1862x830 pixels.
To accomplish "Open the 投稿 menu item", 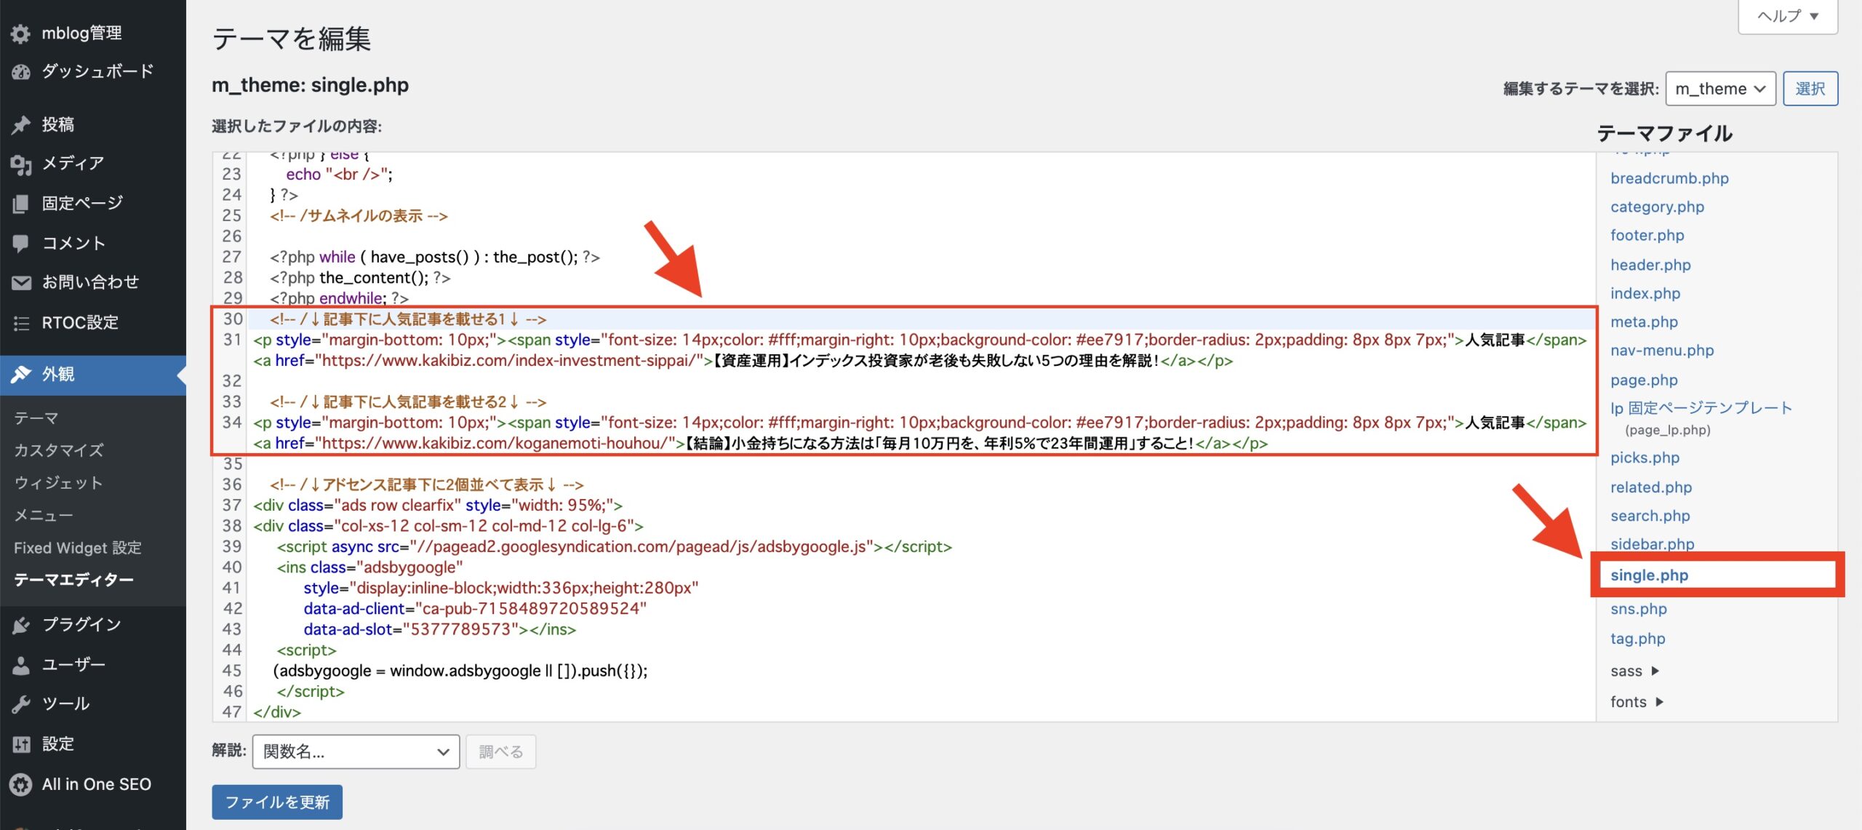I will 58,124.
